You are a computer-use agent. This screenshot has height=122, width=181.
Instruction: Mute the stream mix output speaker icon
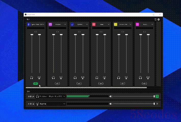click(x=111, y=104)
